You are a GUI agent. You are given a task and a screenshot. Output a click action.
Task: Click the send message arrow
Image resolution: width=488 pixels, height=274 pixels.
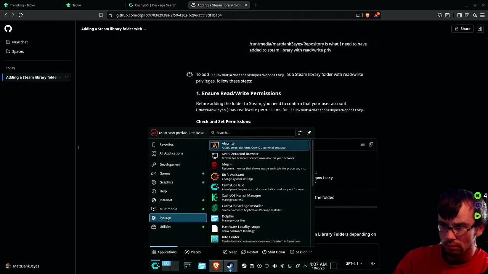tap(373, 263)
